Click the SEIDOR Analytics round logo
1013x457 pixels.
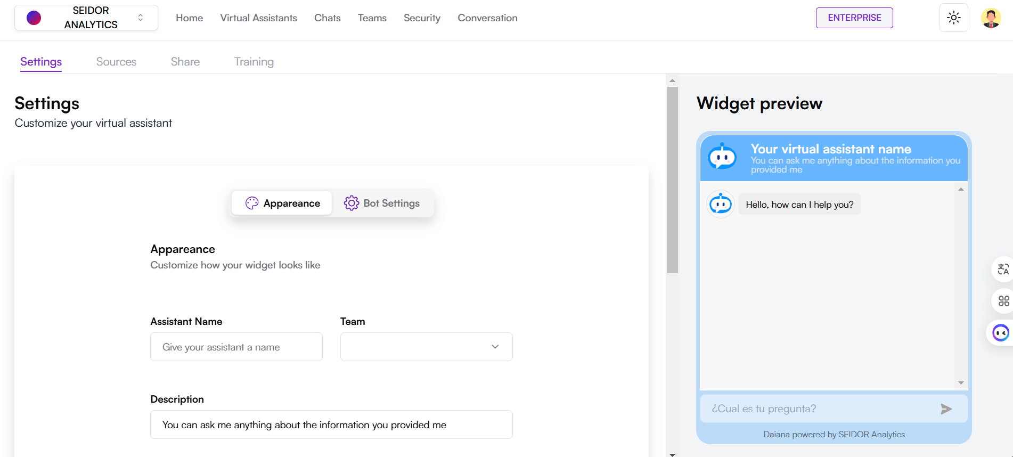(34, 18)
